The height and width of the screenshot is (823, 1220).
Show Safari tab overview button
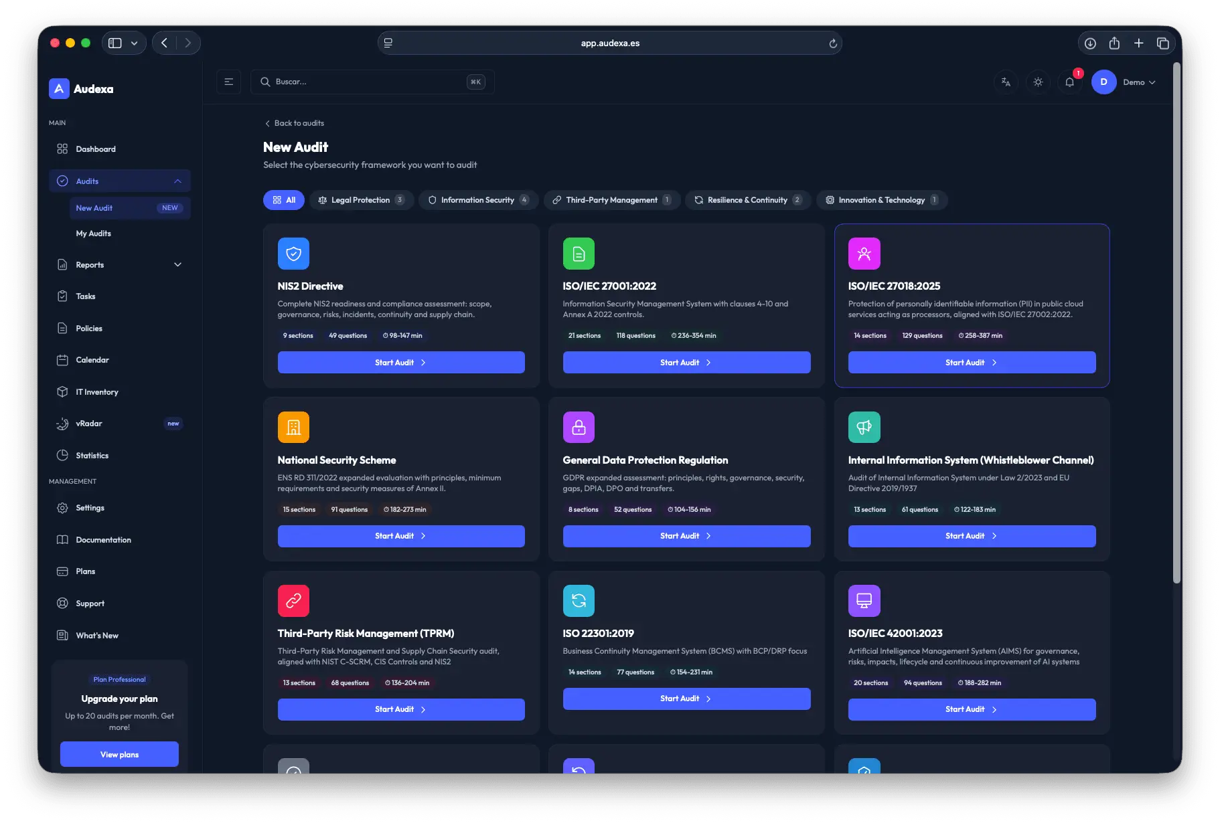[1162, 43]
